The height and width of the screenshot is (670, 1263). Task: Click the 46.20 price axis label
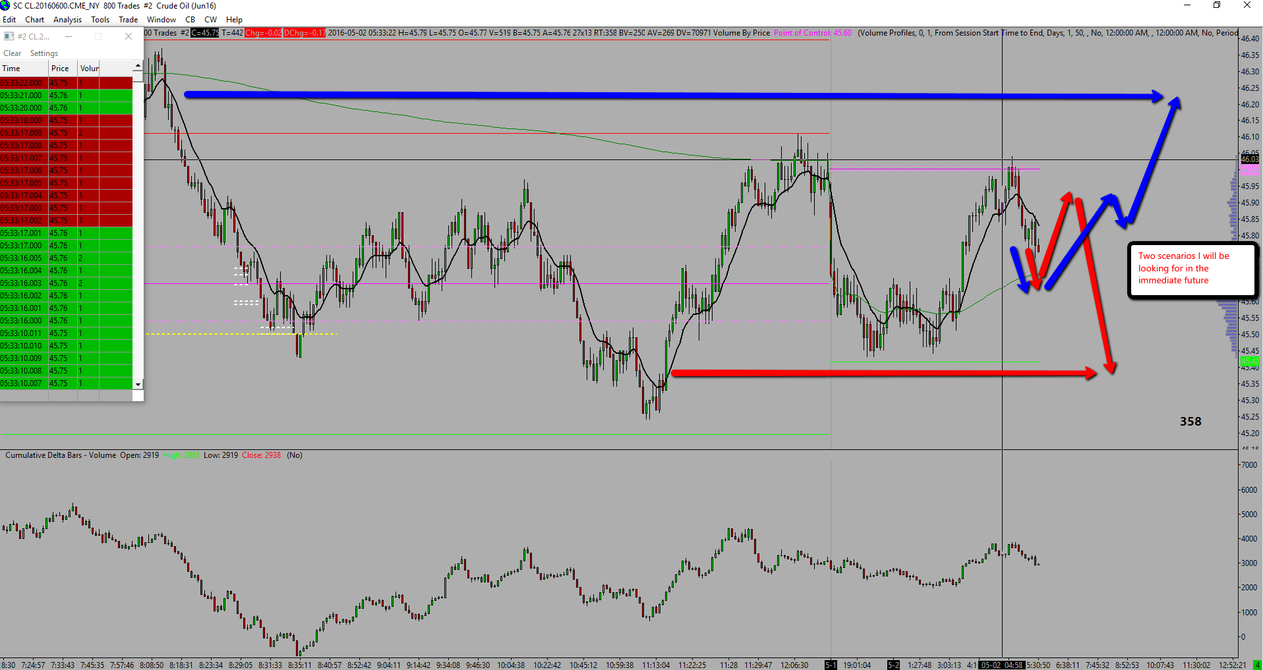[x=1250, y=105]
